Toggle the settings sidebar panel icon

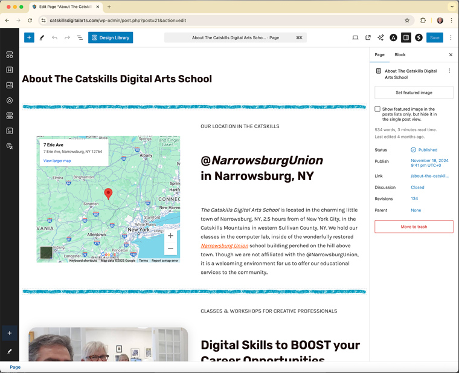(406, 37)
